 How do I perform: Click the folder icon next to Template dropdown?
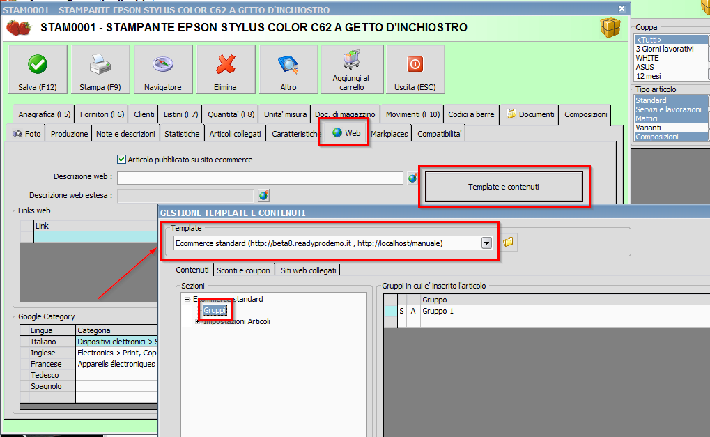[508, 243]
